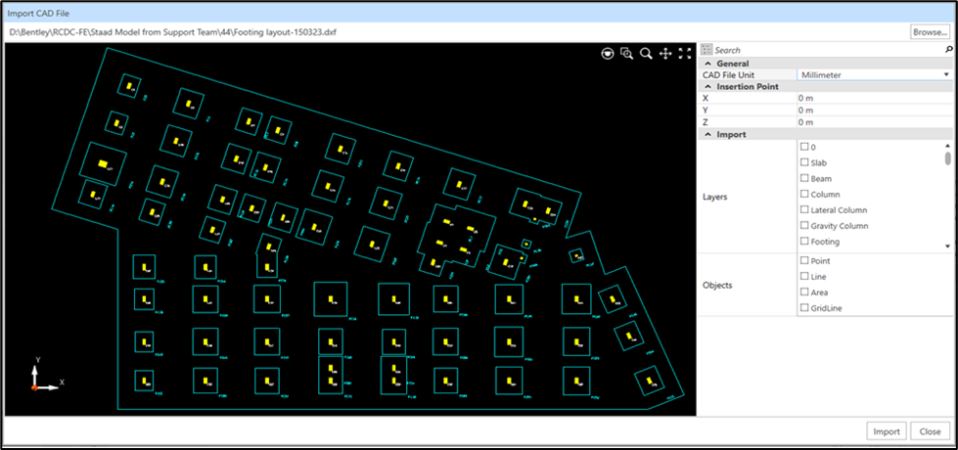Collapse the General section
The height and width of the screenshot is (450, 958).
pyautogui.click(x=707, y=63)
